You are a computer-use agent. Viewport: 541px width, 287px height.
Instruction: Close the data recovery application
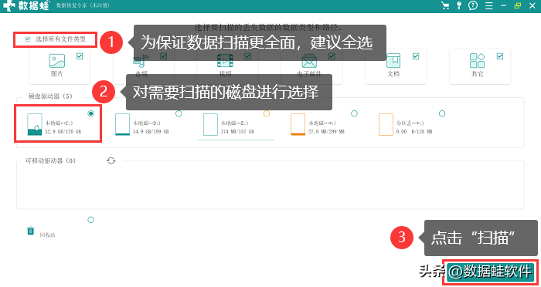click(x=532, y=5)
